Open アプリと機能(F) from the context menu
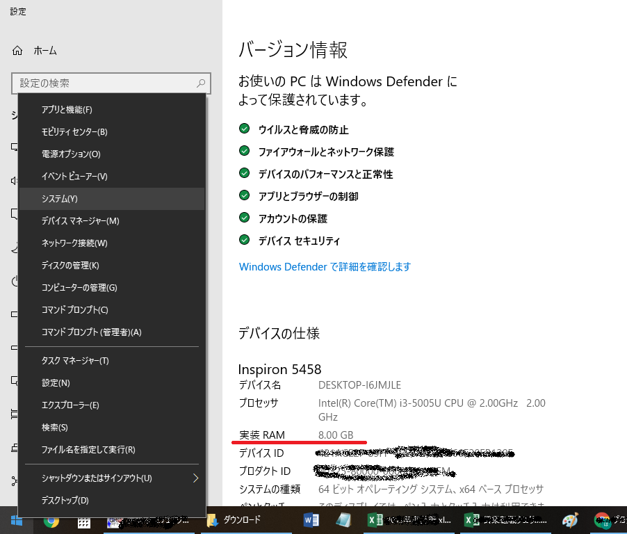 click(x=111, y=110)
